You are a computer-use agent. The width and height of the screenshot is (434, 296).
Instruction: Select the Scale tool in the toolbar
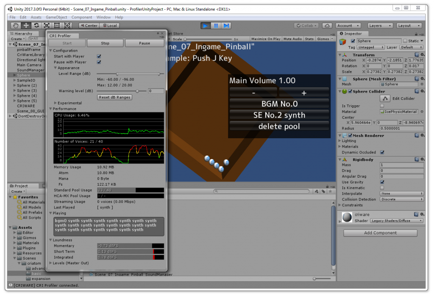46,25
